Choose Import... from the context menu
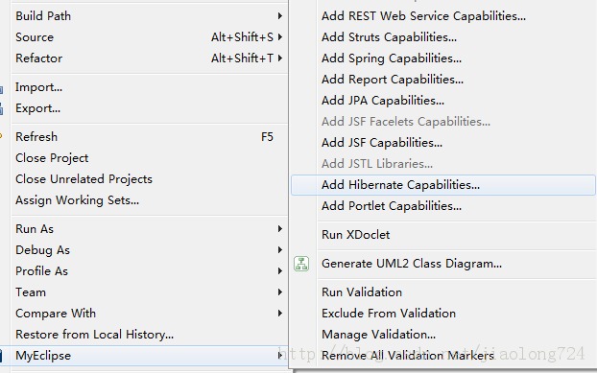597x373 pixels. click(150, 87)
